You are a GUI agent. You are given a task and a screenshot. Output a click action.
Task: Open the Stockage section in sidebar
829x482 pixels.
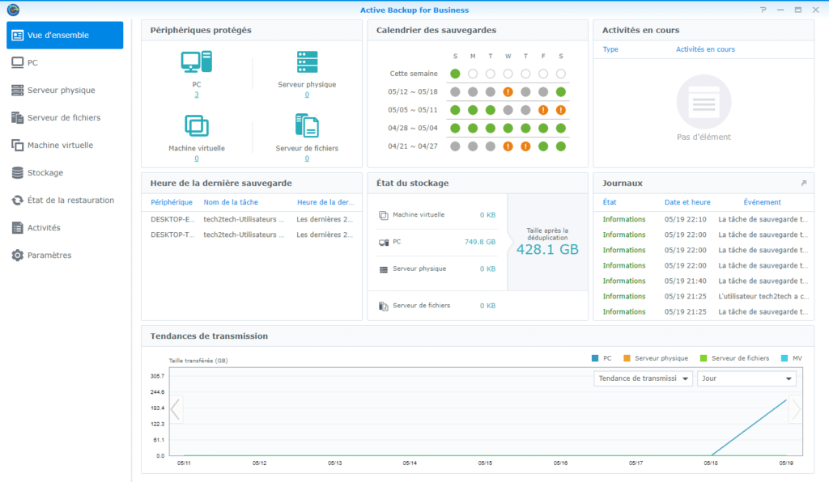[x=45, y=172]
